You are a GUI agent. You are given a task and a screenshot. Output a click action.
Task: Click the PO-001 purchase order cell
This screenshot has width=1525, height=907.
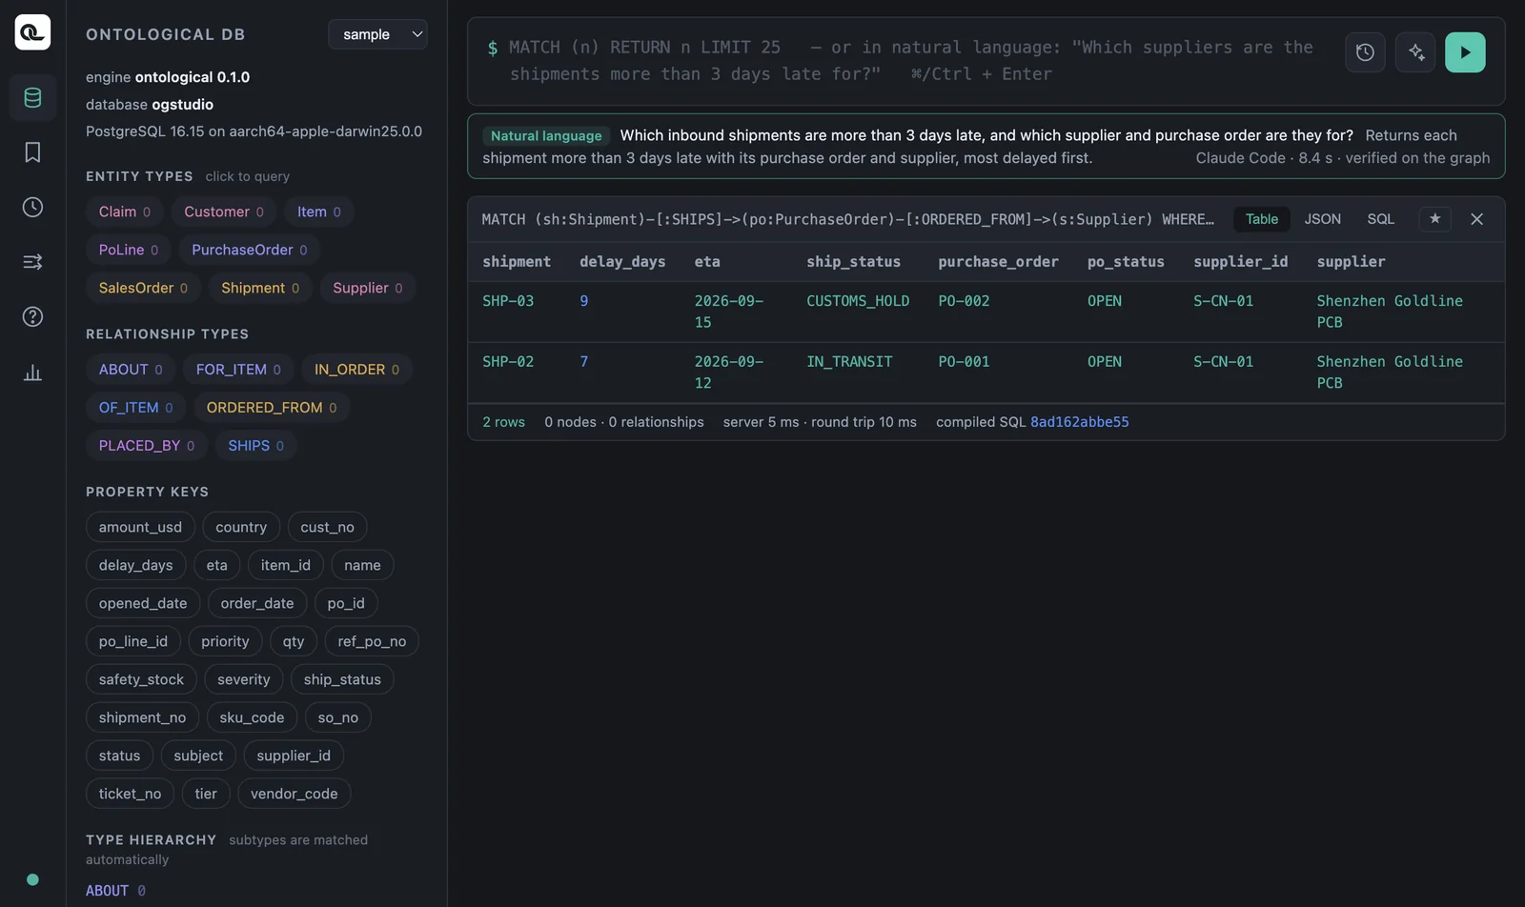[964, 362]
